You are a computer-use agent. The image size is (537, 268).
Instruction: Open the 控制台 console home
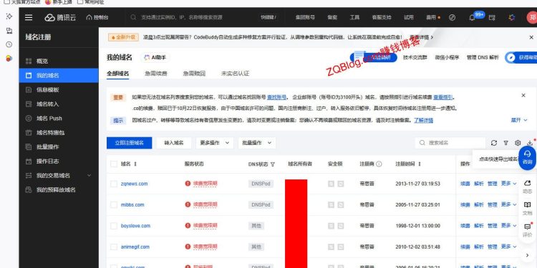(x=97, y=17)
